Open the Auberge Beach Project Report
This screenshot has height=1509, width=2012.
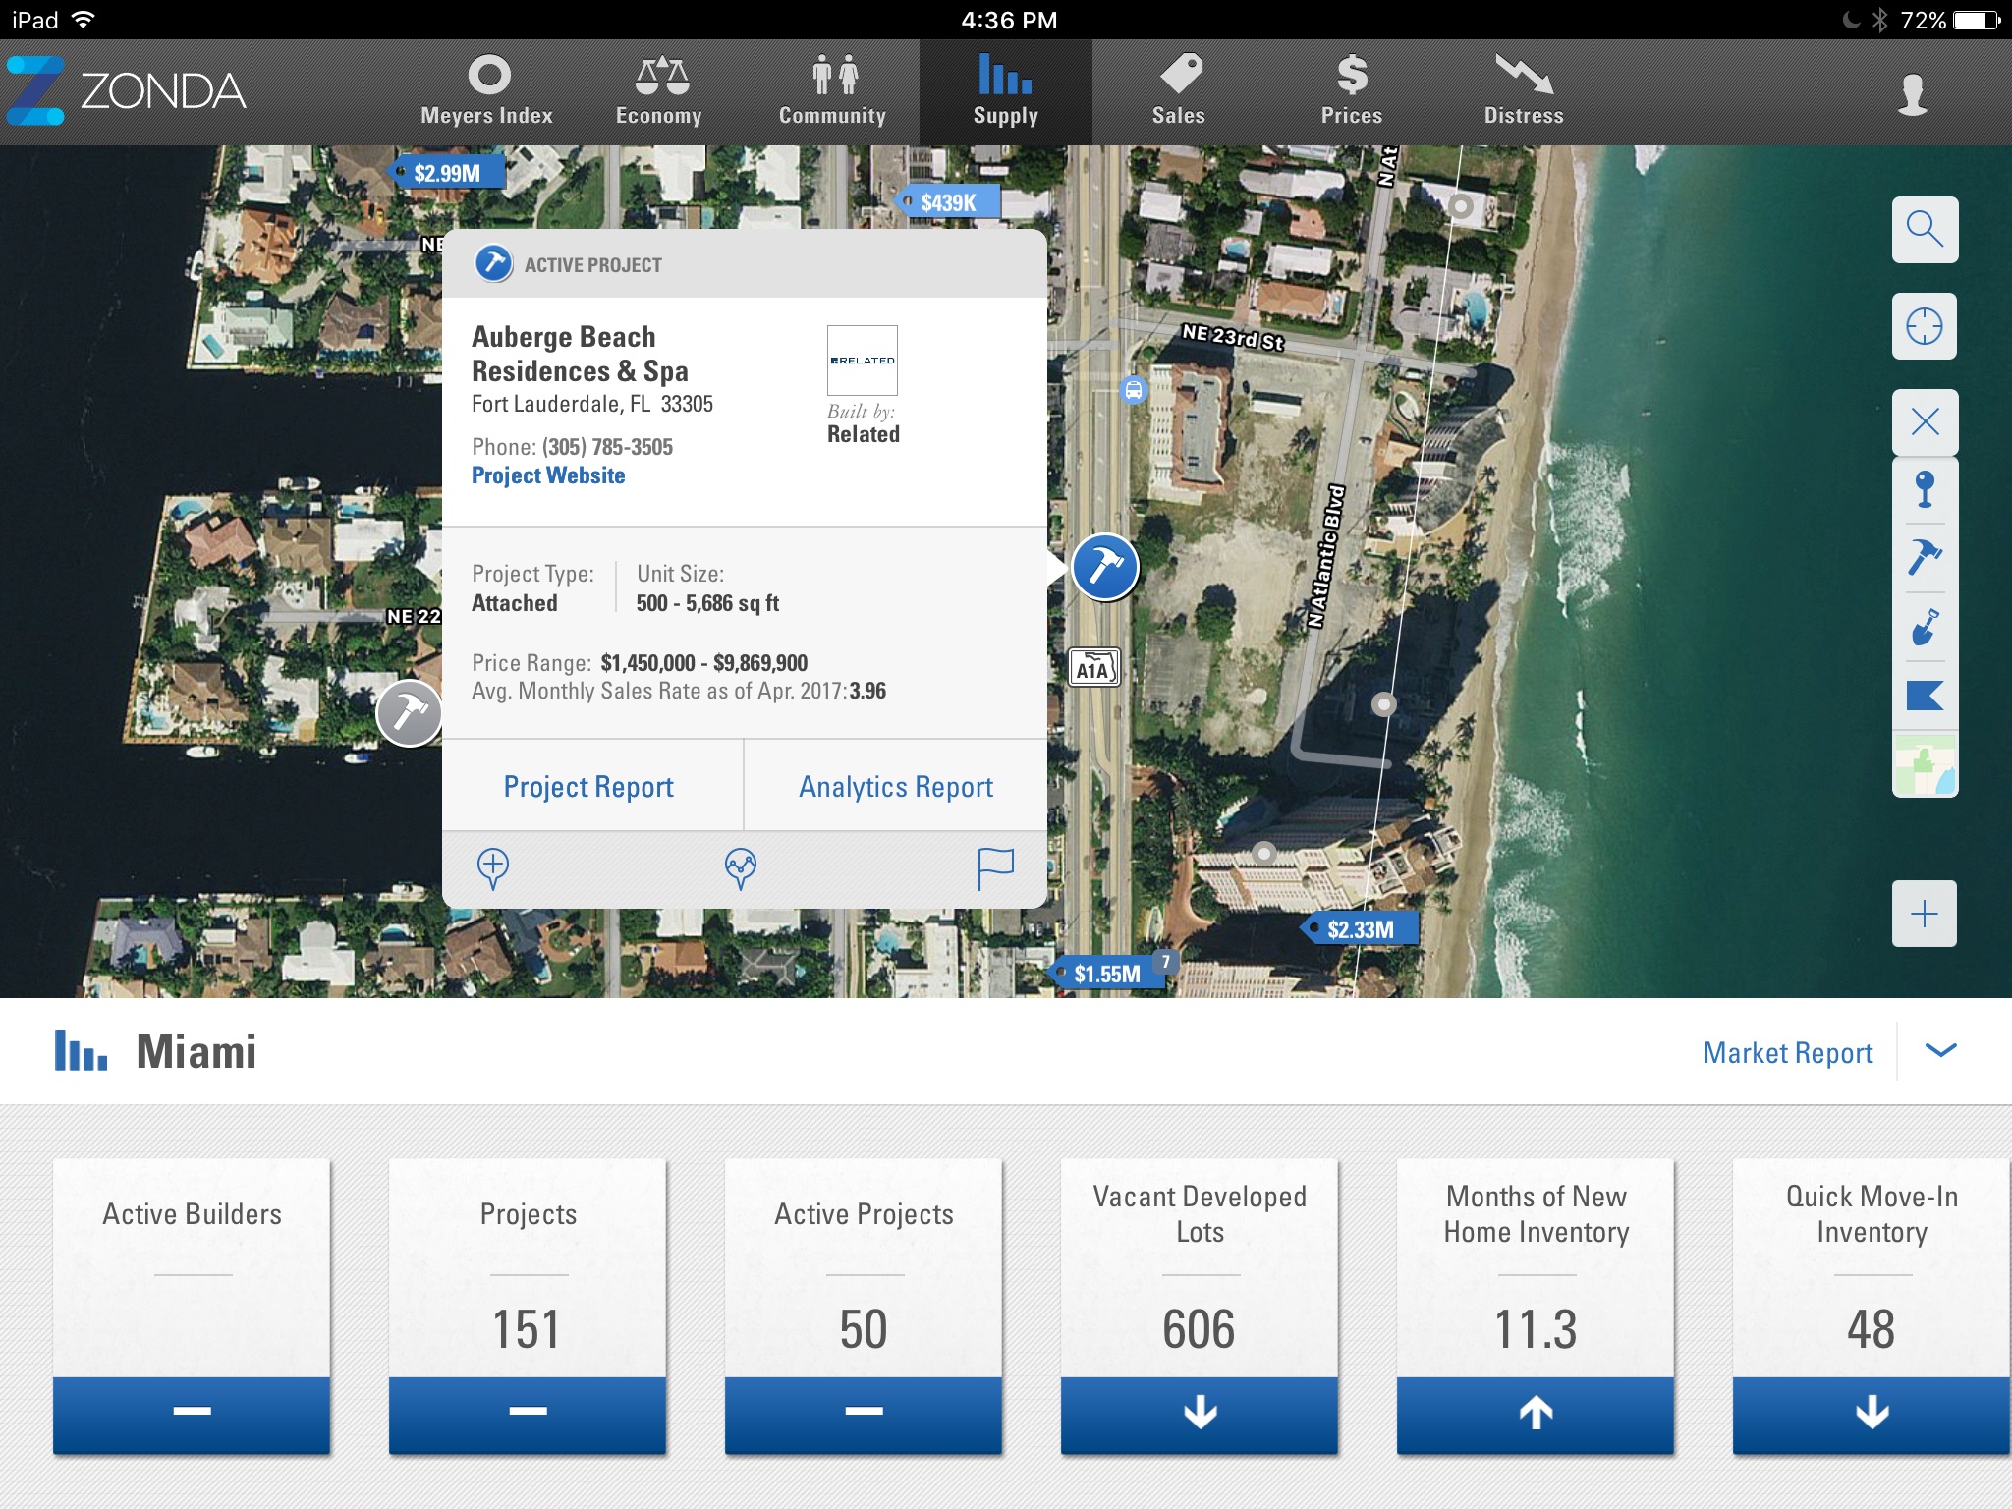tap(587, 785)
